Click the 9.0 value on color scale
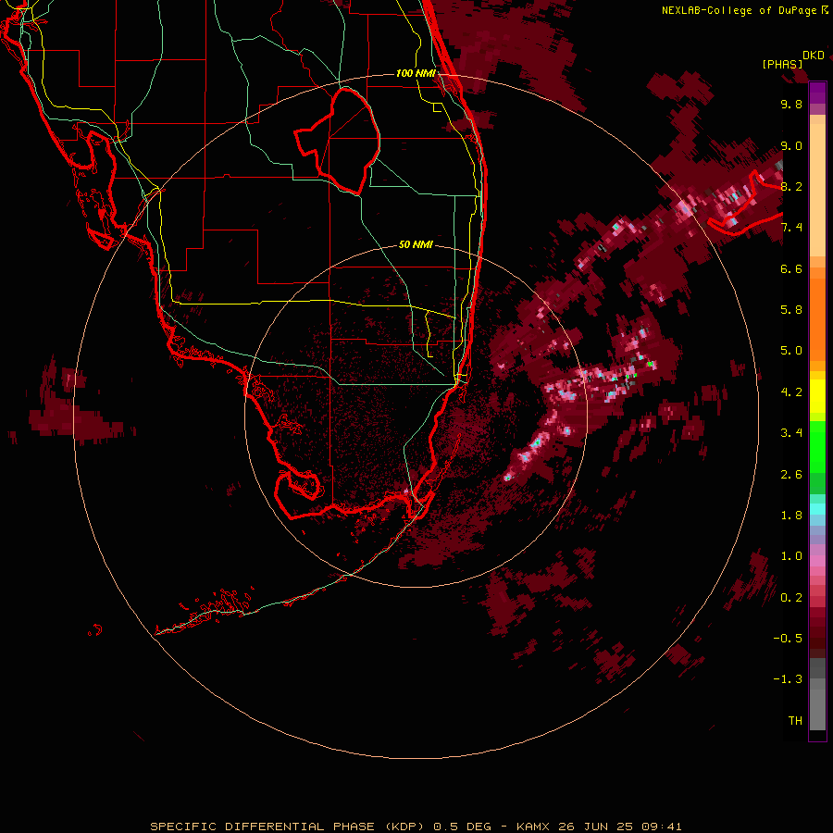 coord(791,145)
